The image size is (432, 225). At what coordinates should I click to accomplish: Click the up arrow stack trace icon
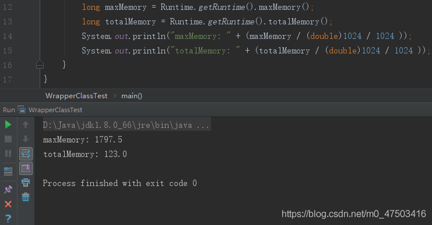point(26,125)
